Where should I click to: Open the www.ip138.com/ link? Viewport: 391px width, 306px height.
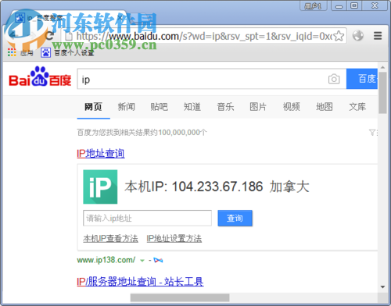tap(106, 260)
